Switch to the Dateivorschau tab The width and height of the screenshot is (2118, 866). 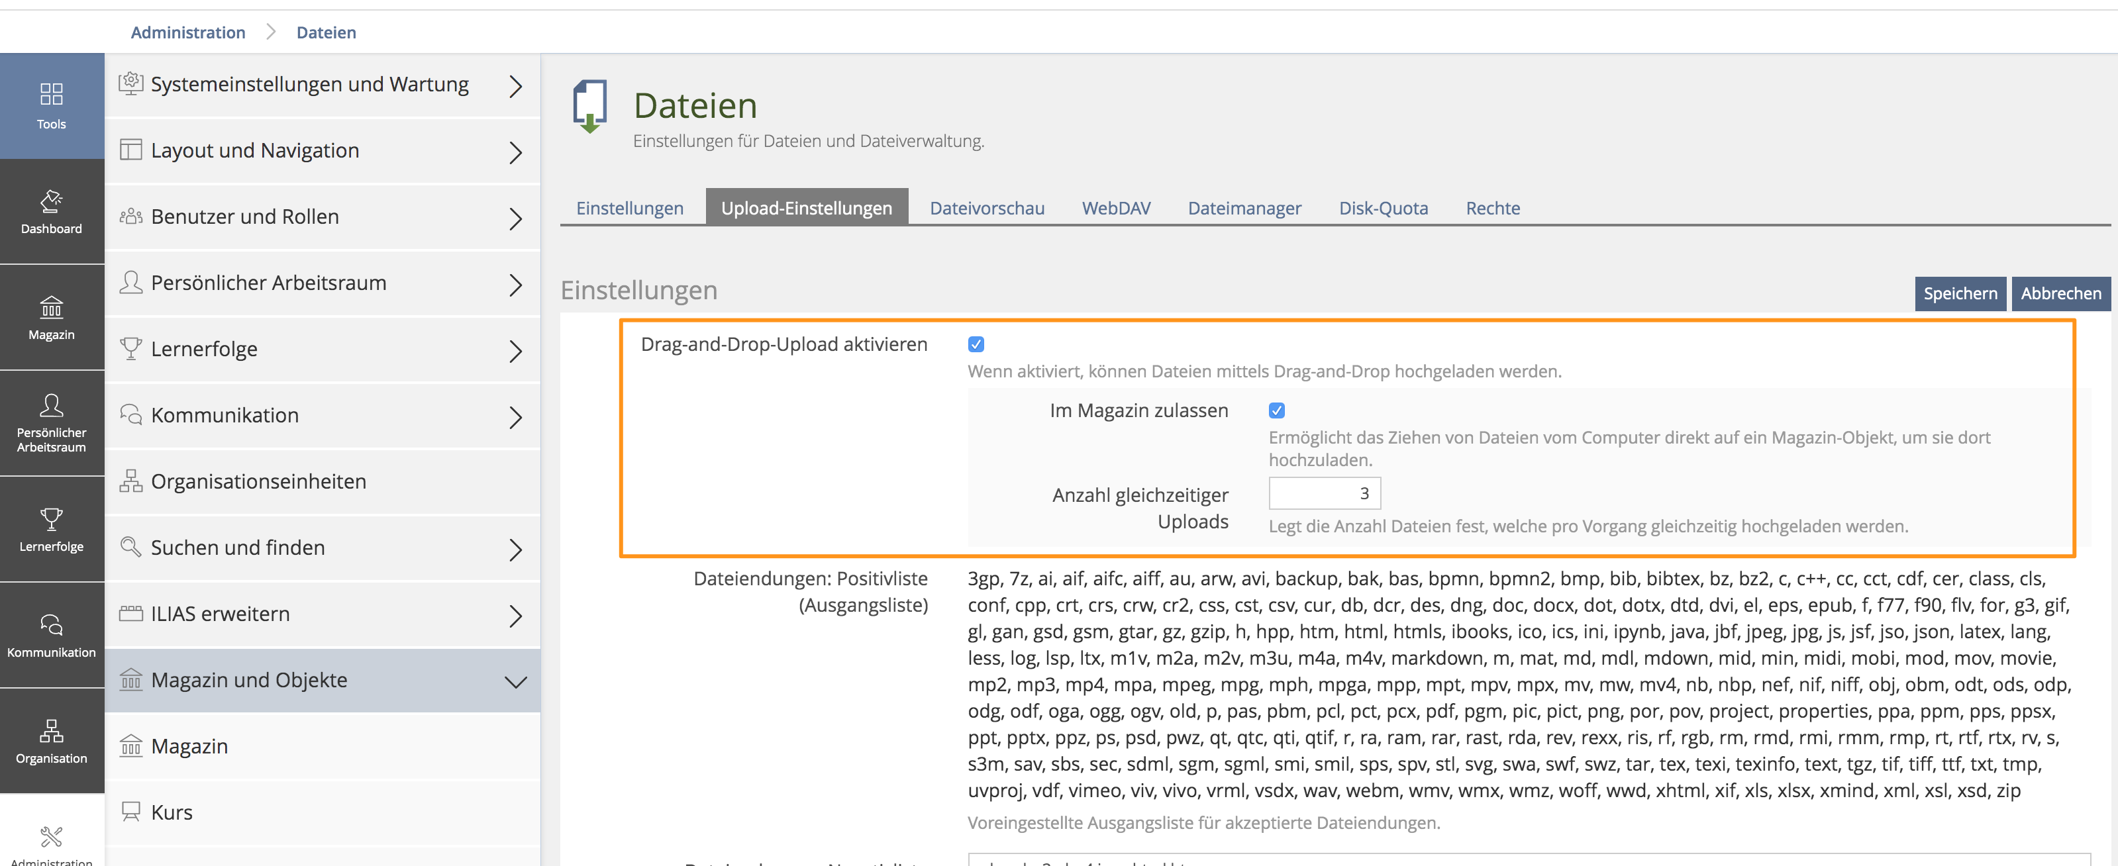click(x=987, y=208)
